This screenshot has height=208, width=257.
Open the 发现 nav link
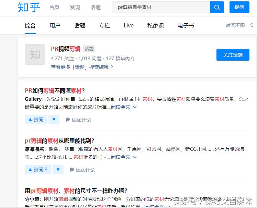pyautogui.click(x=75, y=7)
